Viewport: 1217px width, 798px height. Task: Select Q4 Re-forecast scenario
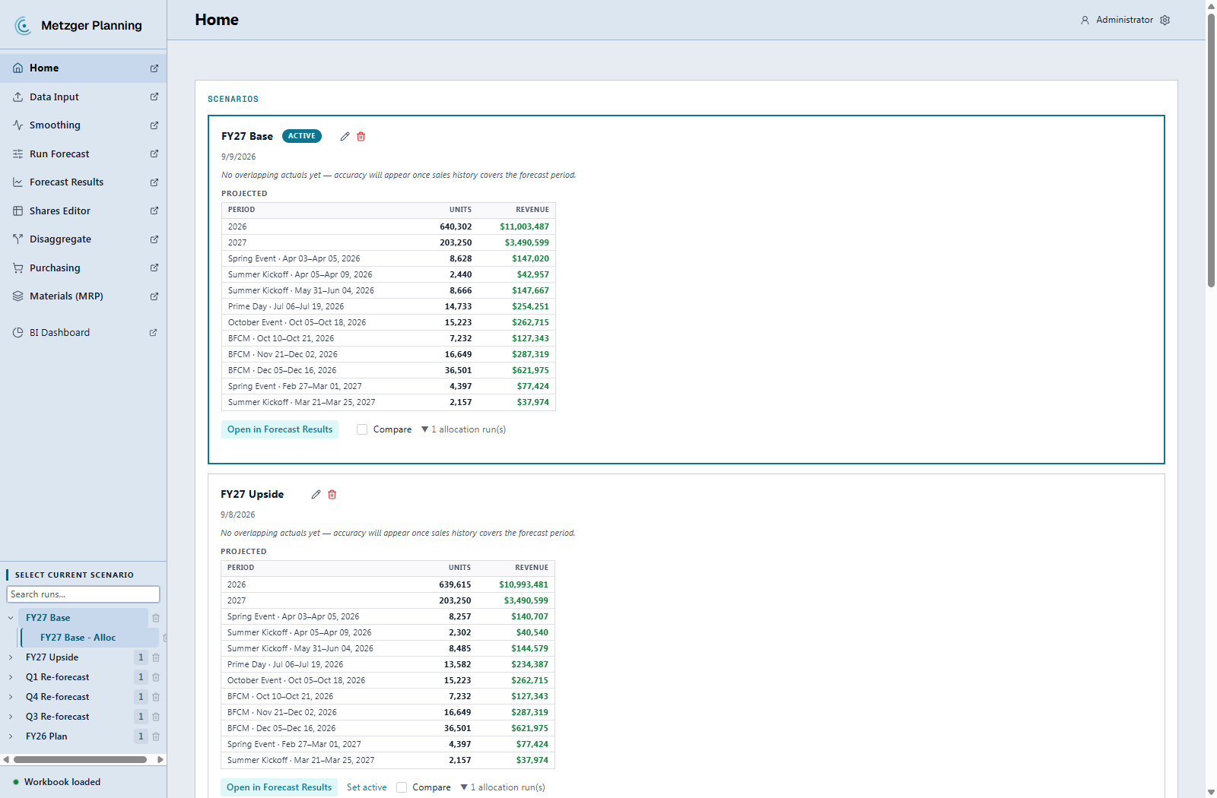tap(57, 697)
